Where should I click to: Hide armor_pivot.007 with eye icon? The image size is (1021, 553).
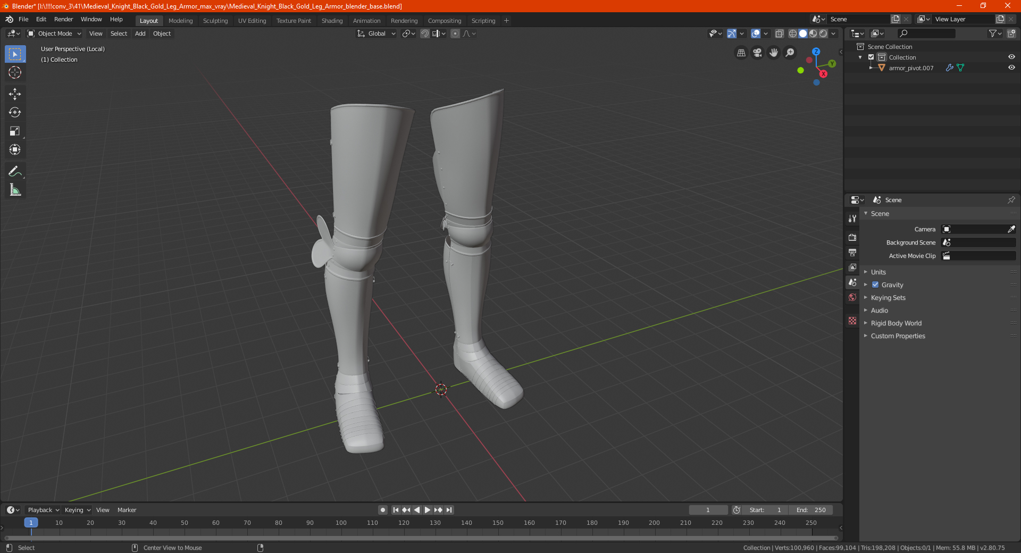(1011, 68)
